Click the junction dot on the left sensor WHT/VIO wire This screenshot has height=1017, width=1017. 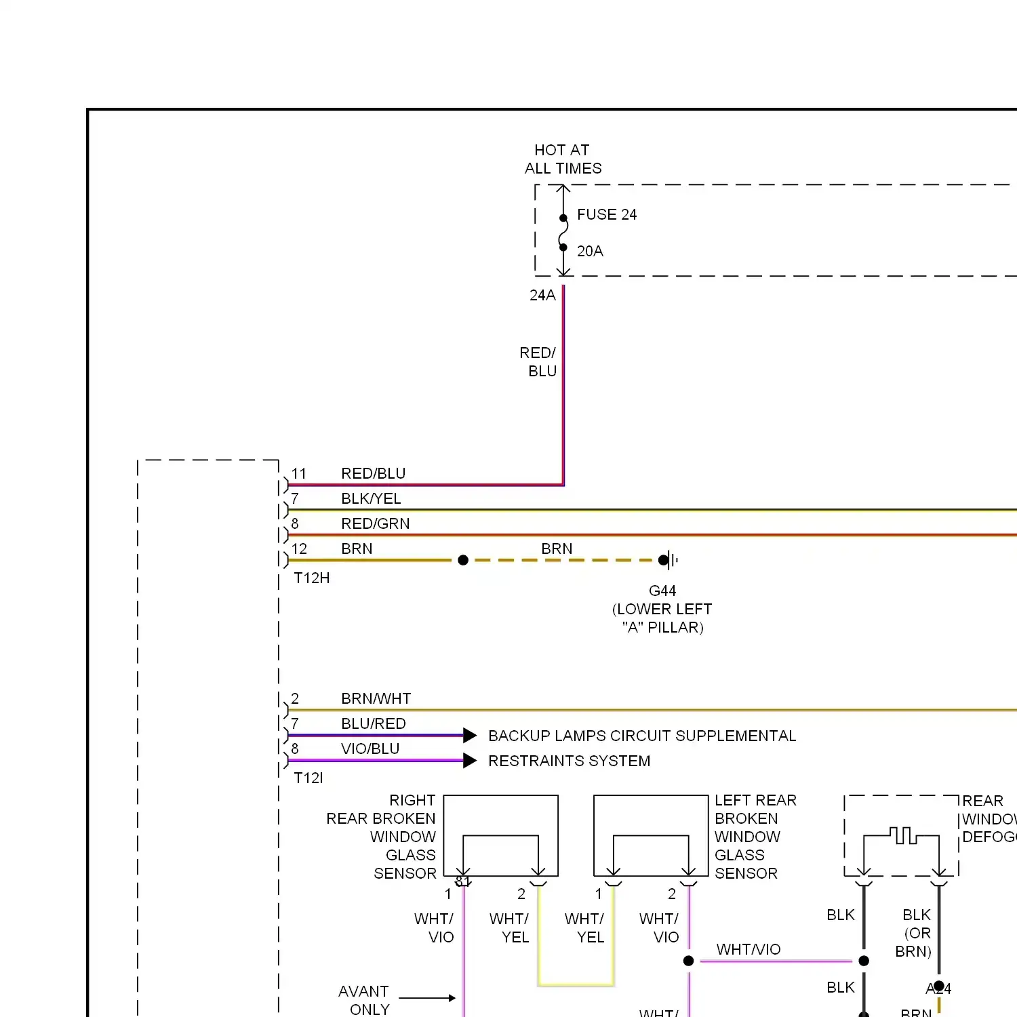coord(688,961)
